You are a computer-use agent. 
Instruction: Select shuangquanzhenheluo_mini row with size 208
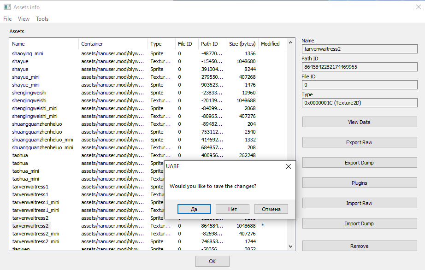click(x=148, y=148)
